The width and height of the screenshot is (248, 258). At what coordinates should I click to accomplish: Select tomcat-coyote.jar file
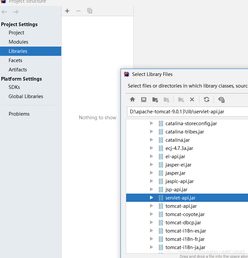185,214
